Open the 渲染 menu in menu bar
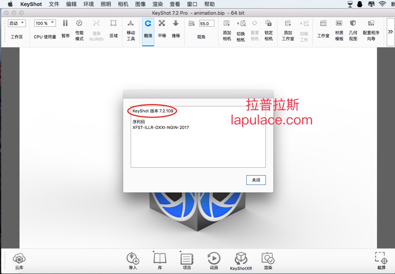Screen dimensions: 395x274 click(x=158, y=4)
